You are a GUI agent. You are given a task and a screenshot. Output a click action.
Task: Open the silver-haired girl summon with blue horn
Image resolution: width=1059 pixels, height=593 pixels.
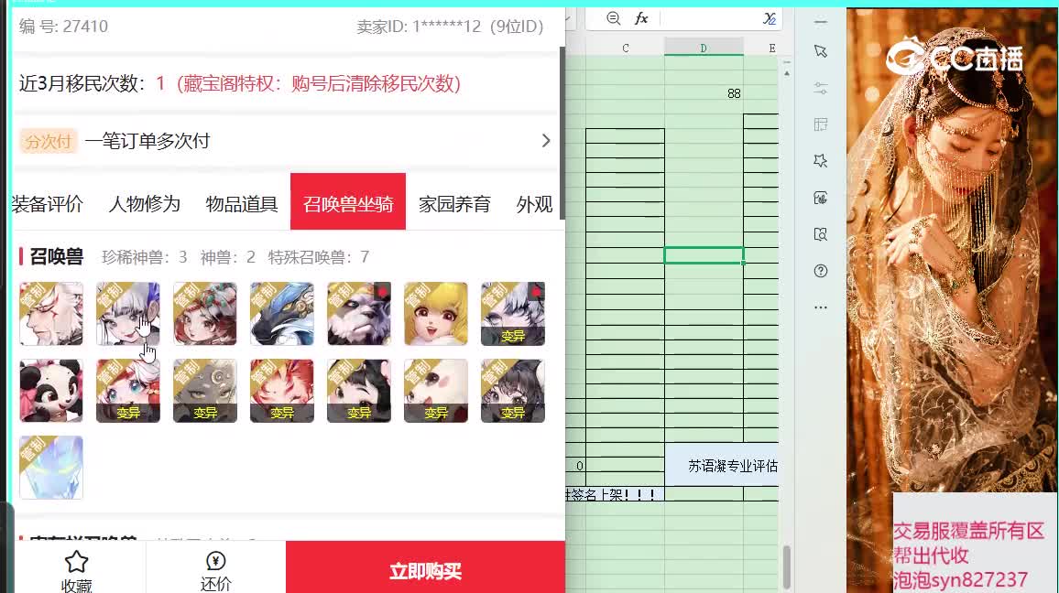coord(128,314)
